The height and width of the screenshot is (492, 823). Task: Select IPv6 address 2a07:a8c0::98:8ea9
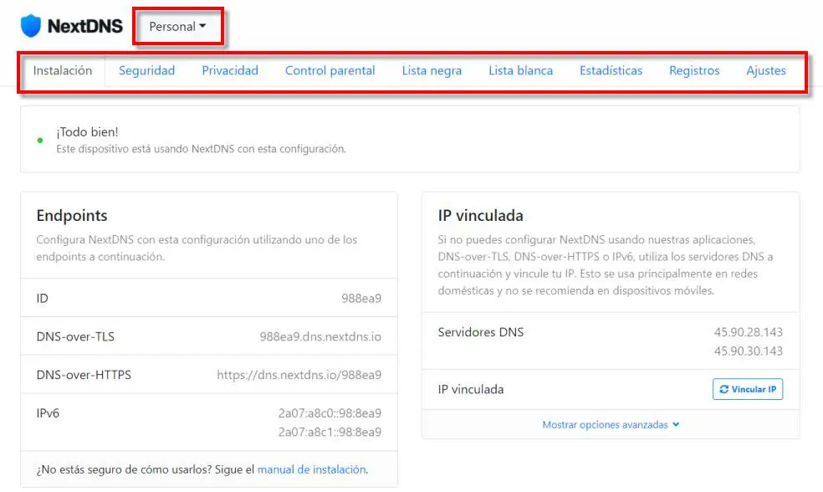click(330, 413)
